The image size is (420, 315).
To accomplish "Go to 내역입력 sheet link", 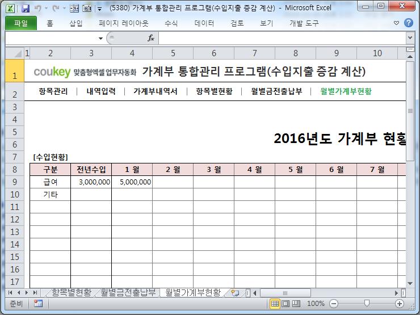I will click(101, 91).
